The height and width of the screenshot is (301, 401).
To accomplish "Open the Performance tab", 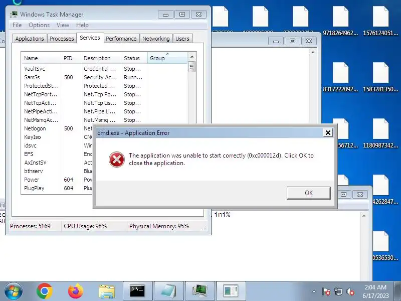I will pyautogui.click(x=121, y=39).
